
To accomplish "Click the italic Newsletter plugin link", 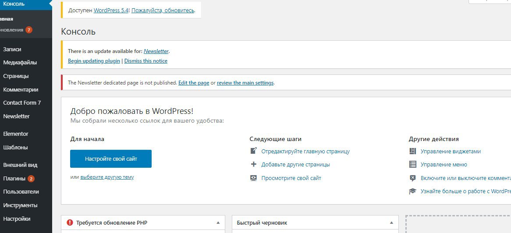I will [x=156, y=51].
